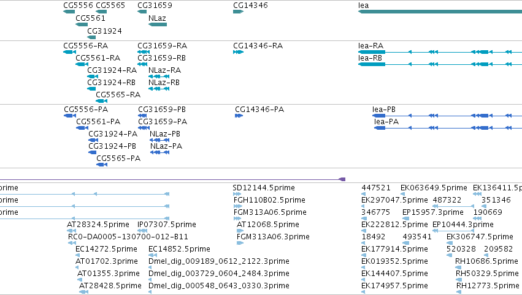522x295 pixels.
Task: Select the NLaz gene label
Action: (x=157, y=18)
